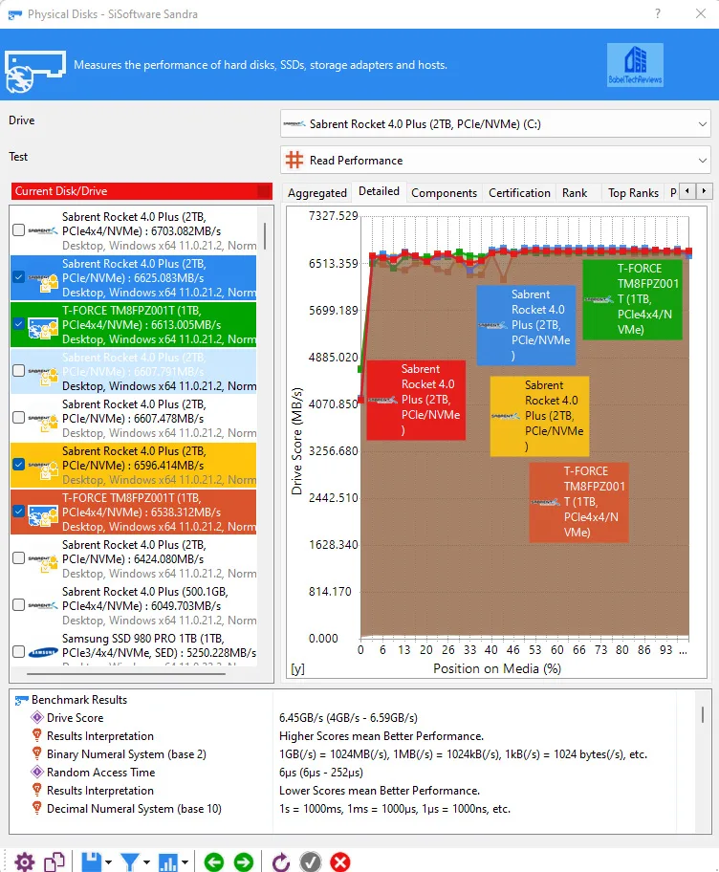Switch to the Top Ranks tab

(633, 192)
